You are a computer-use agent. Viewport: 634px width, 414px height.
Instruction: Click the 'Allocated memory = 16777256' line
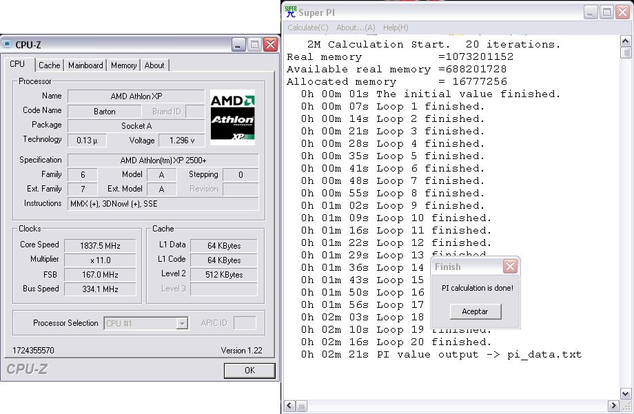tap(397, 81)
